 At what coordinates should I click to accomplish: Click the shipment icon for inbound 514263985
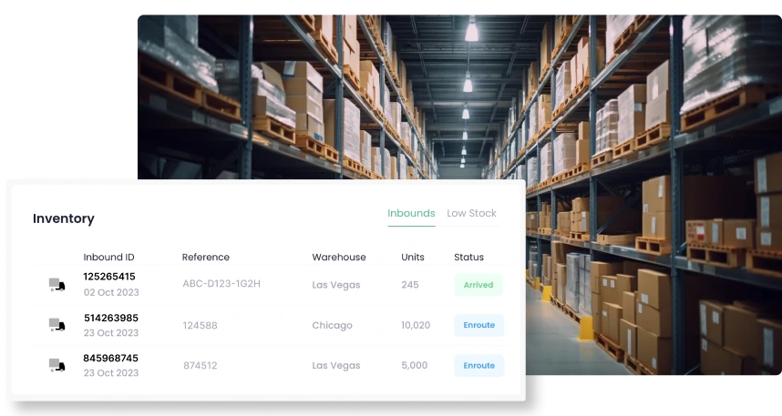point(57,325)
